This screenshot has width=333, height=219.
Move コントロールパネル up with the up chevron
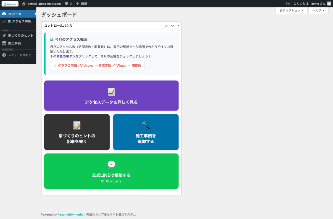point(167,26)
